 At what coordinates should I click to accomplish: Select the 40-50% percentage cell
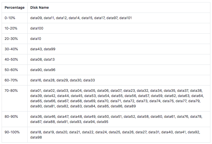(x=11, y=60)
